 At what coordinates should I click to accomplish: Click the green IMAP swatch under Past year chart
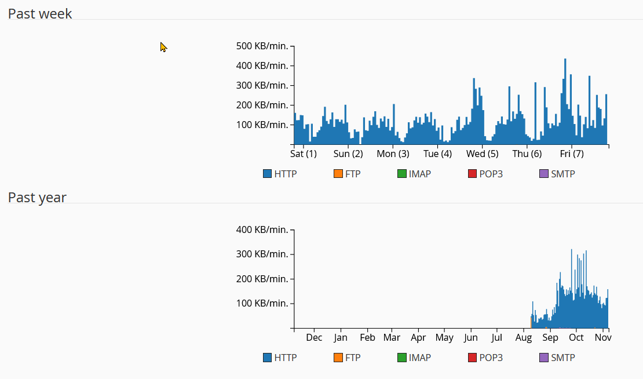(x=401, y=358)
